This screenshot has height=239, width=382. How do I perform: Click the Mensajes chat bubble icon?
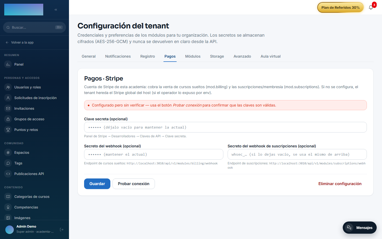point(349,228)
